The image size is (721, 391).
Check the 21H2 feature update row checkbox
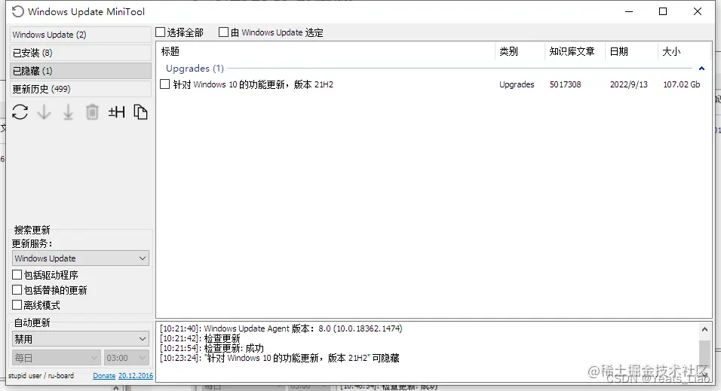[164, 84]
